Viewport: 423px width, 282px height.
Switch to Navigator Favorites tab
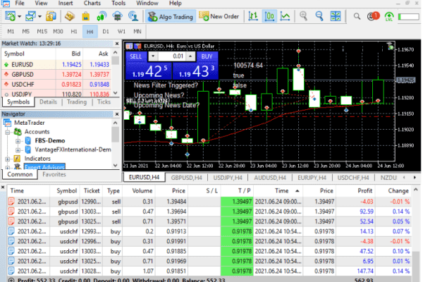point(54,175)
